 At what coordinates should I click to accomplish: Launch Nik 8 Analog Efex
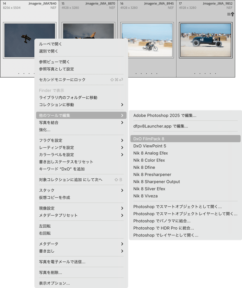coord(151,153)
